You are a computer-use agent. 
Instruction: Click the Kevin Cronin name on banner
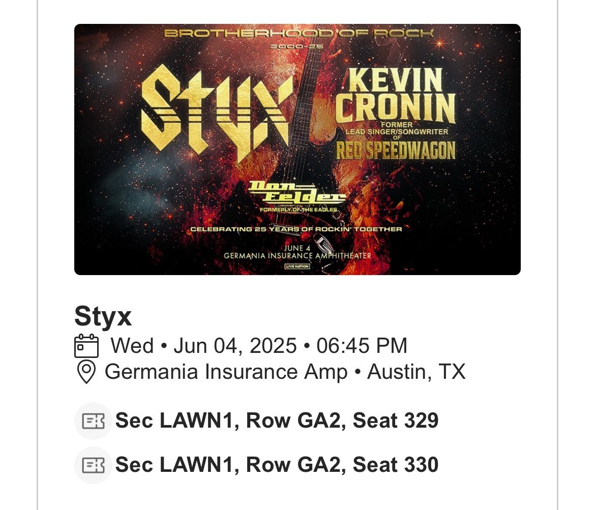(396, 95)
